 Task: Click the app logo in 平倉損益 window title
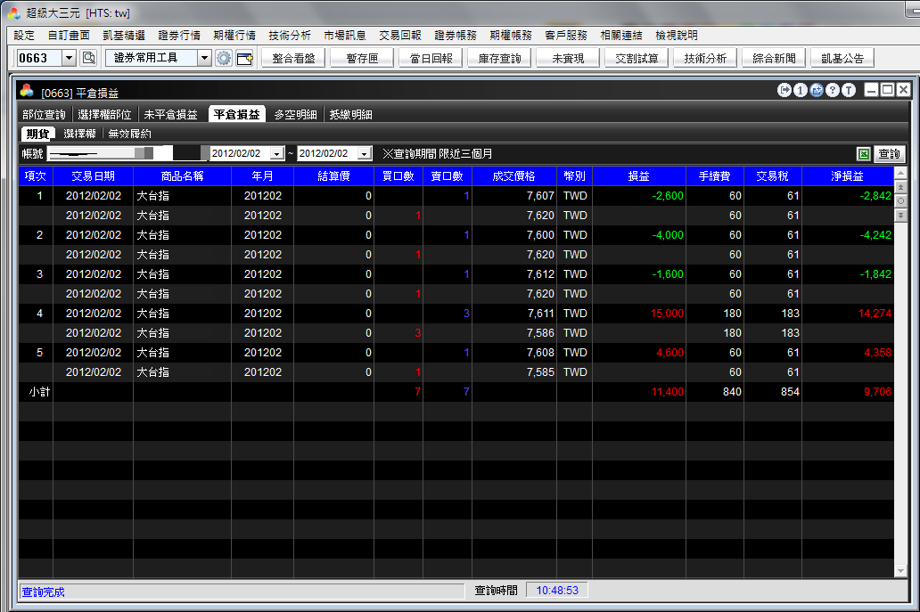(x=27, y=90)
